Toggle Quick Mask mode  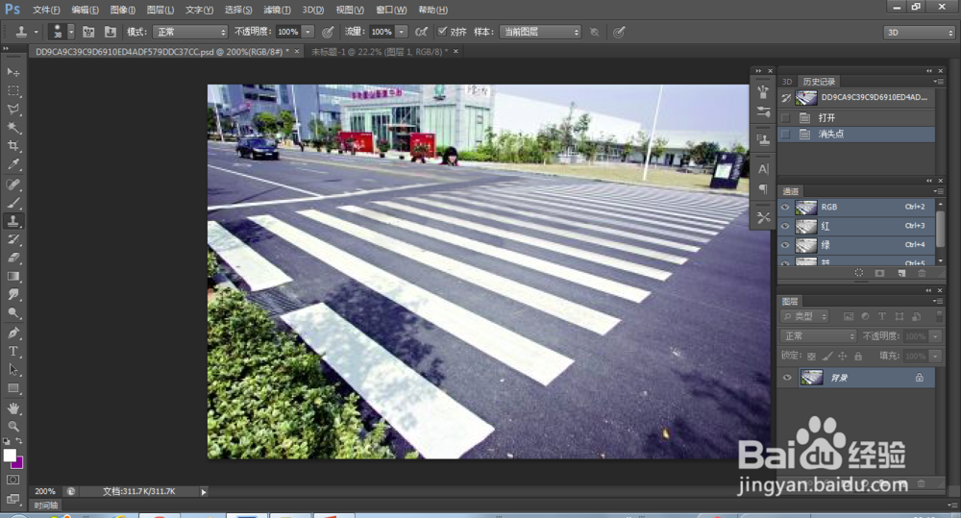pos(12,480)
